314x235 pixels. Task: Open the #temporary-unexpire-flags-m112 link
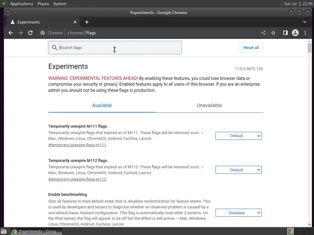point(77,179)
